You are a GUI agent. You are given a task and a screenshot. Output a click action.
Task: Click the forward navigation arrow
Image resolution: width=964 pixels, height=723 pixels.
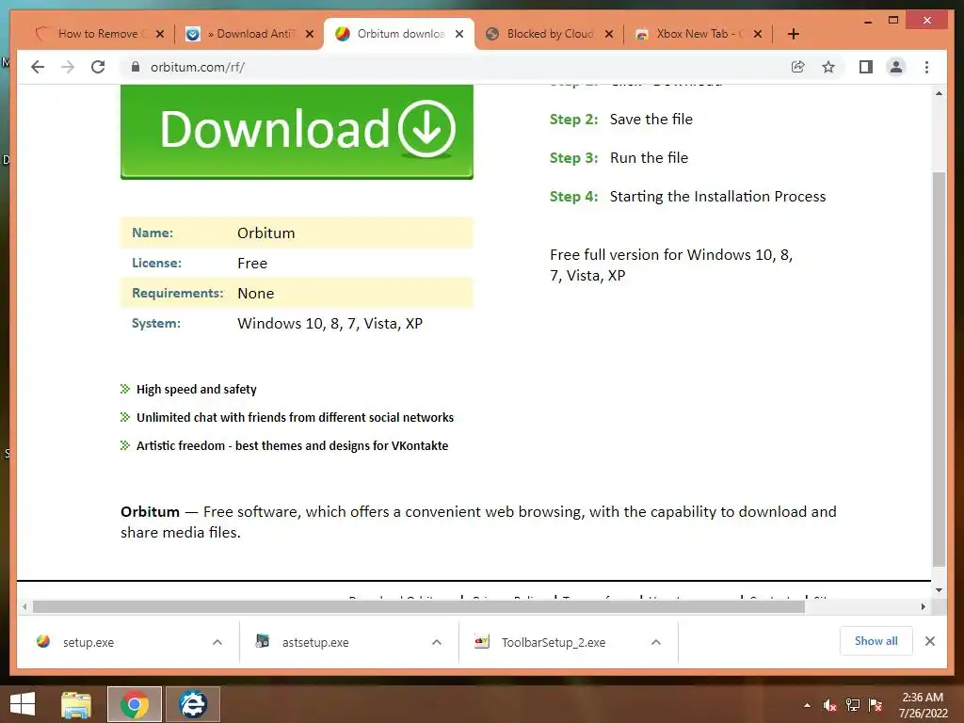[68, 67]
